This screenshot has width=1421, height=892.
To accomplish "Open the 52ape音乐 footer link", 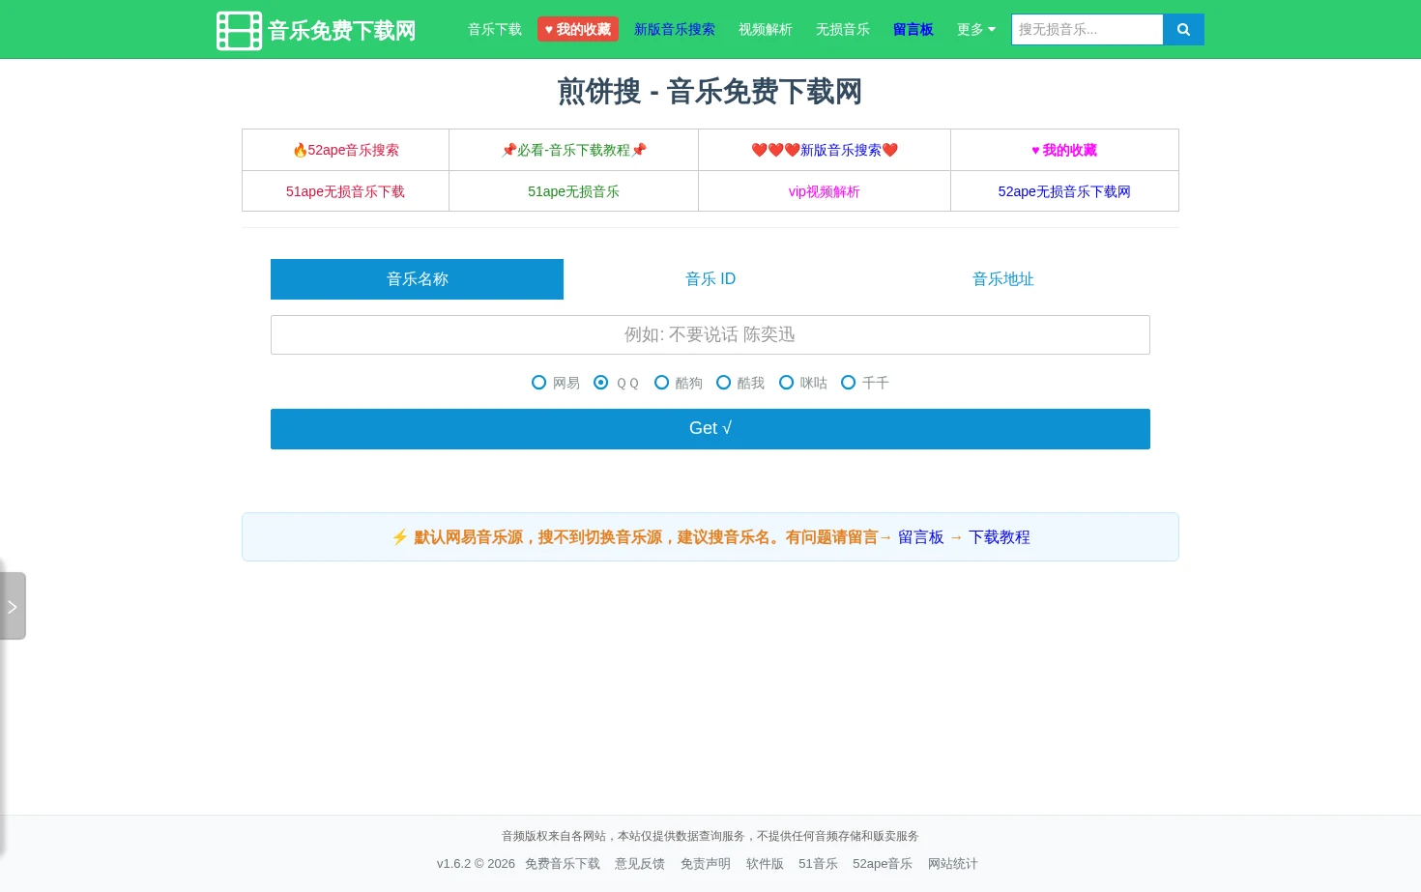I will (x=883, y=864).
